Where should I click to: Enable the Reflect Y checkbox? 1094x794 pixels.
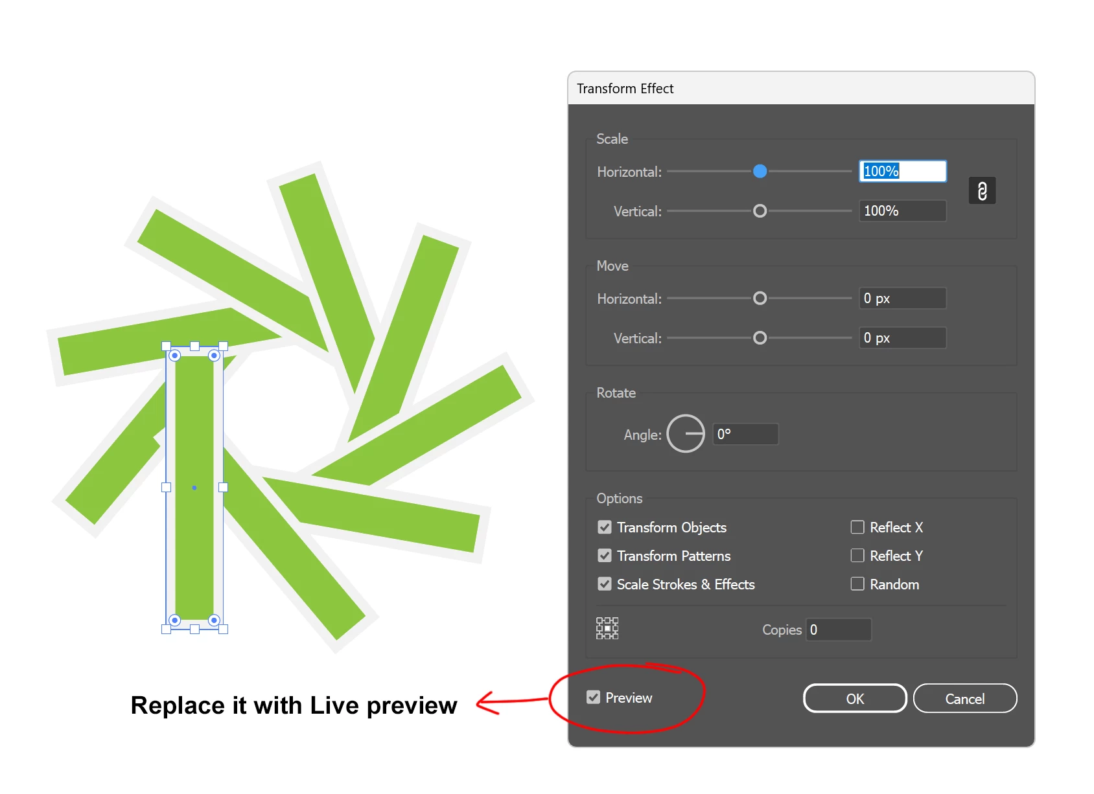pyautogui.click(x=857, y=556)
